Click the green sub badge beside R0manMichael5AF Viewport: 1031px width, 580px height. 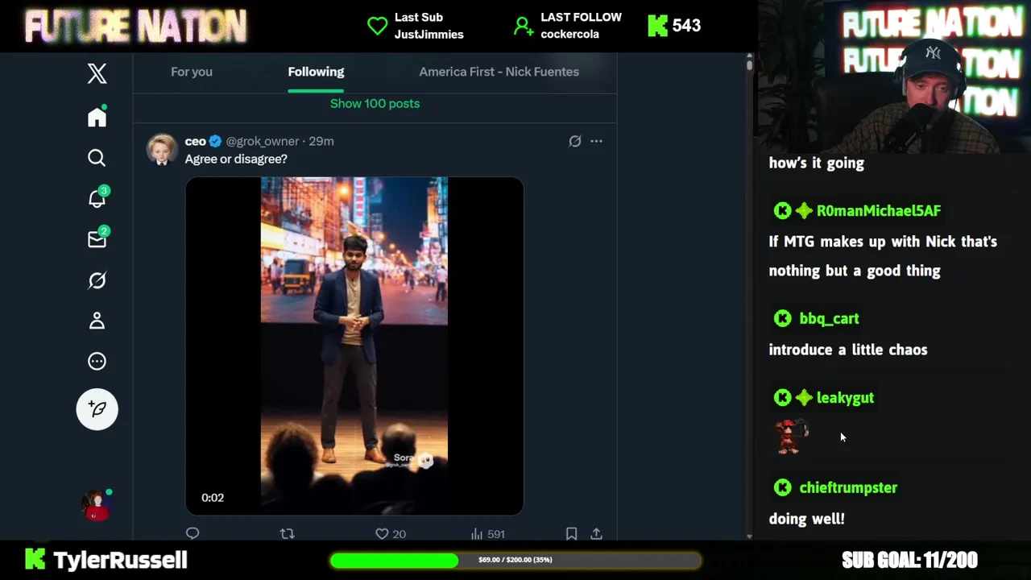804,211
